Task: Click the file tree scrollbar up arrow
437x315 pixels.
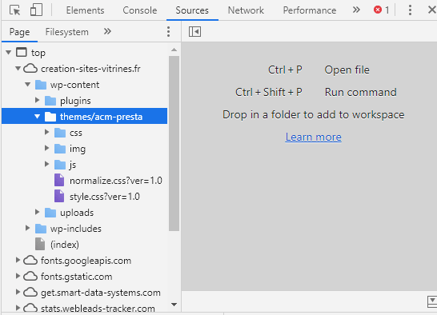Action: coord(174,50)
